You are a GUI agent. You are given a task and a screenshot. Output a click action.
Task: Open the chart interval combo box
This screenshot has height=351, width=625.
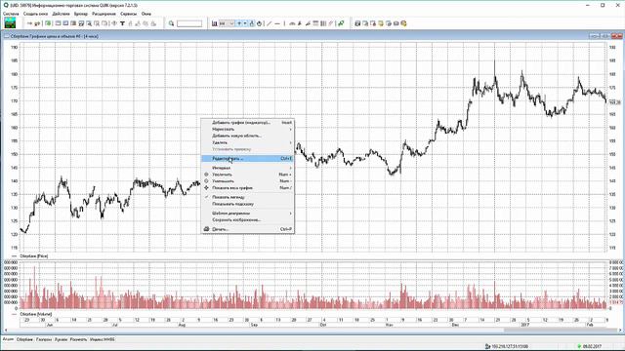[227, 23]
